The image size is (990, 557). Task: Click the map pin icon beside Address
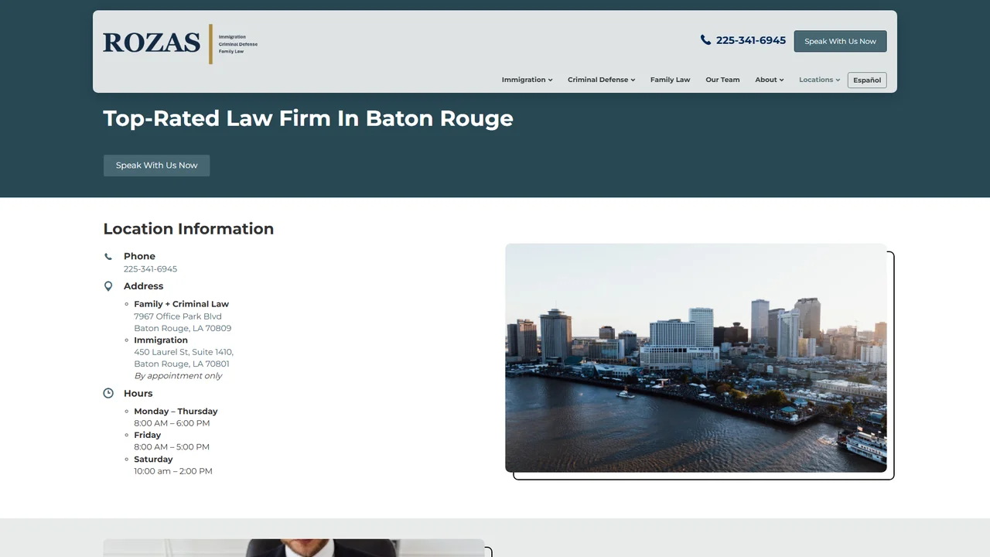(108, 286)
